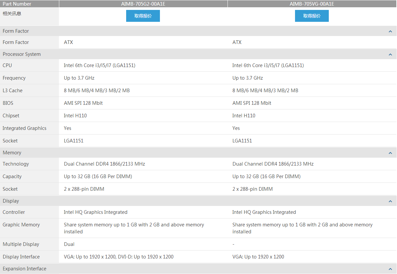Image resolution: width=397 pixels, height=274 pixels.
Task: Select the Capacity row label
Action: click(x=12, y=176)
